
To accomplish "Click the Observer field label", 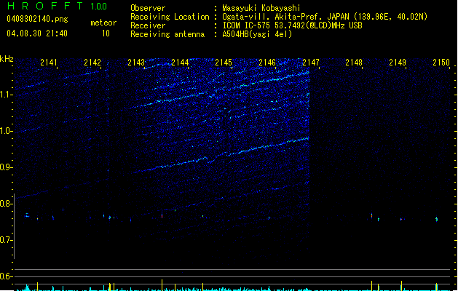I will coord(148,8).
